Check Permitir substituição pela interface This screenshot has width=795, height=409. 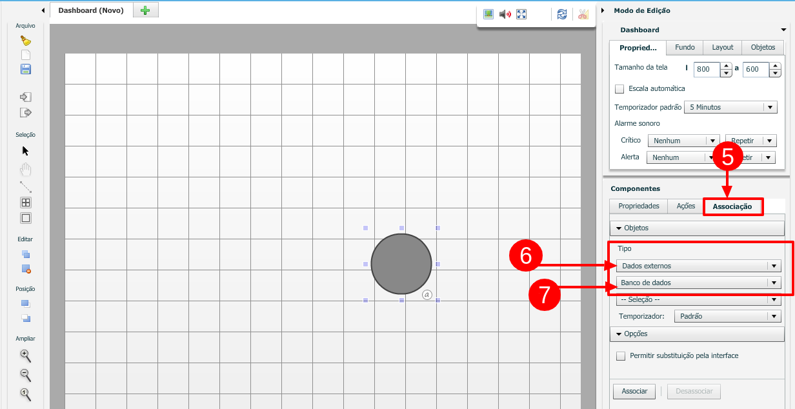pyautogui.click(x=621, y=356)
